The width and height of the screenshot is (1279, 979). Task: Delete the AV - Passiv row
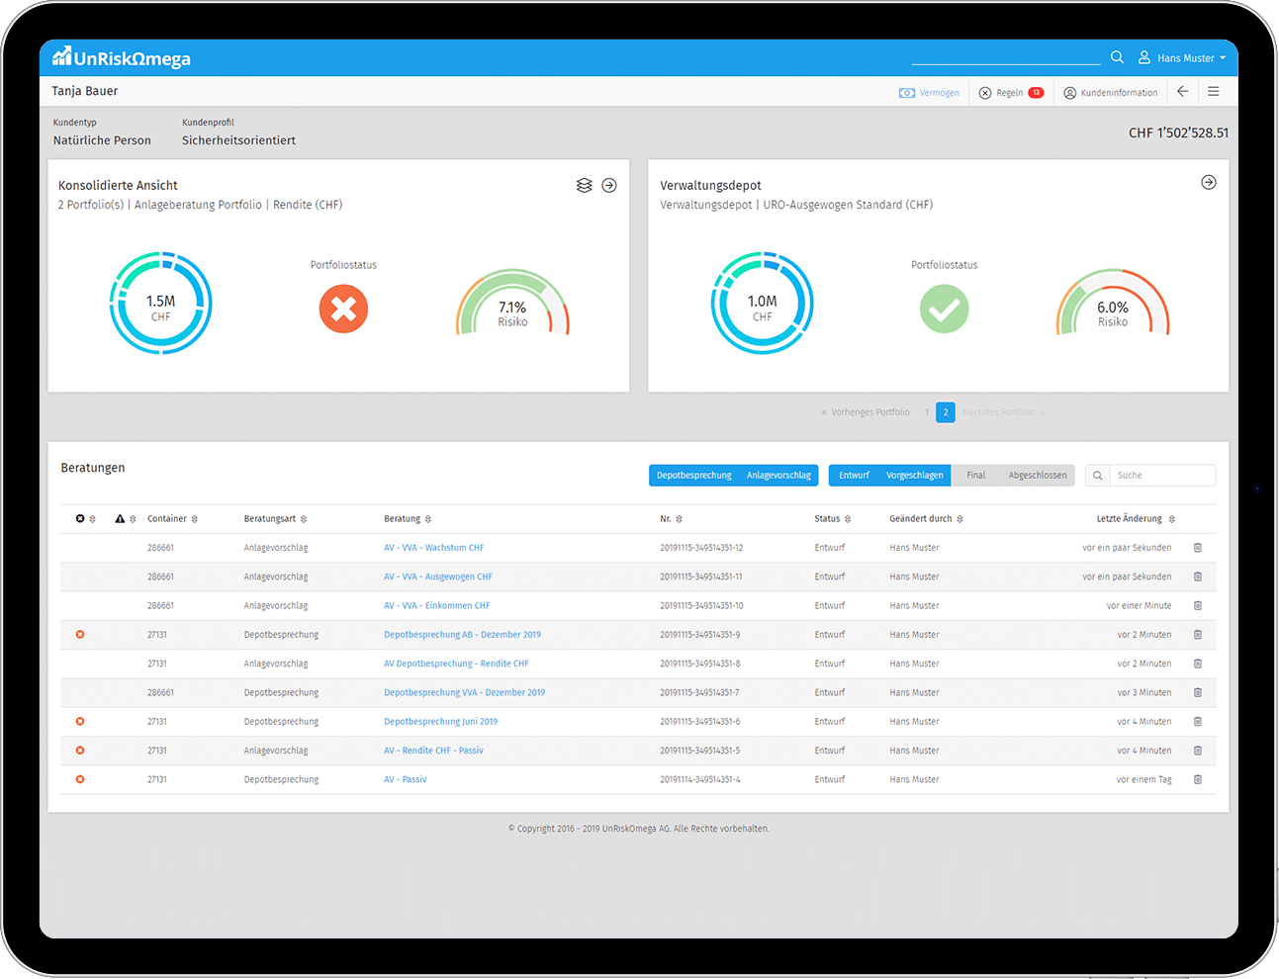(x=1198, y=779)
